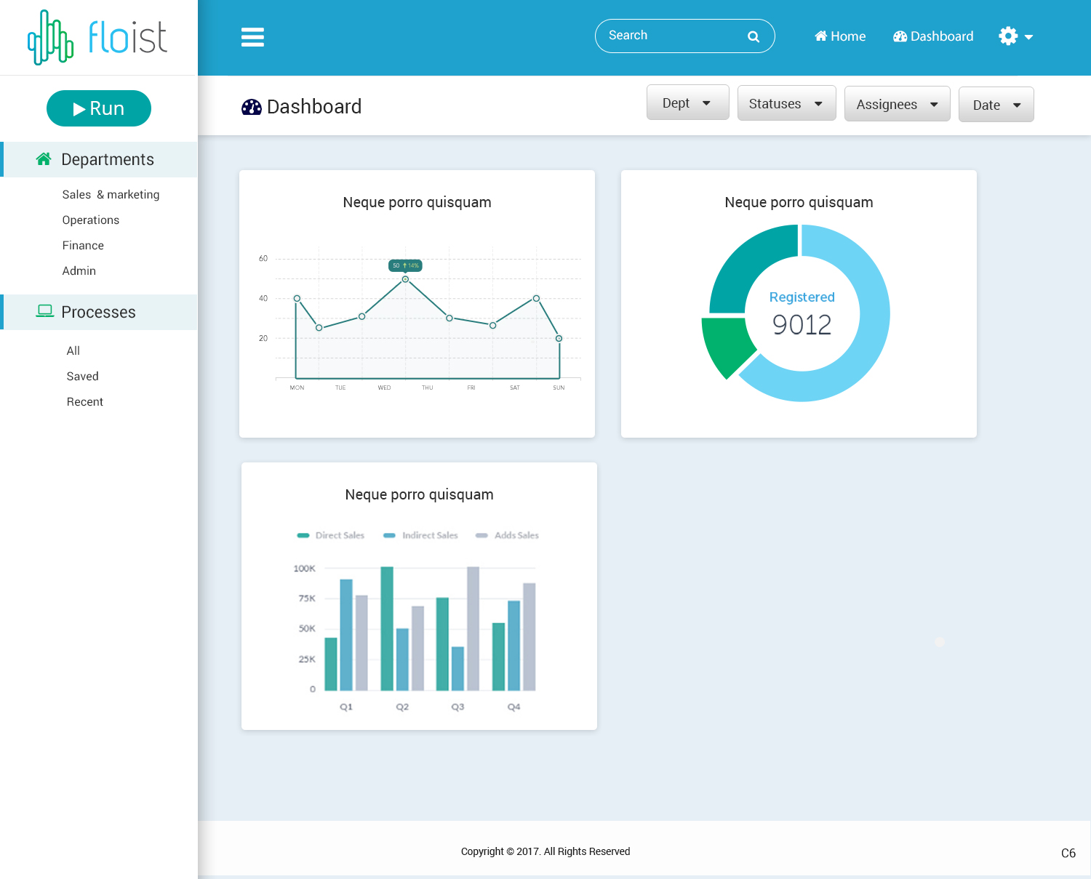Go to Dashboard link in top bar
Screen dimensions: 1091x879
pos(933,36)
